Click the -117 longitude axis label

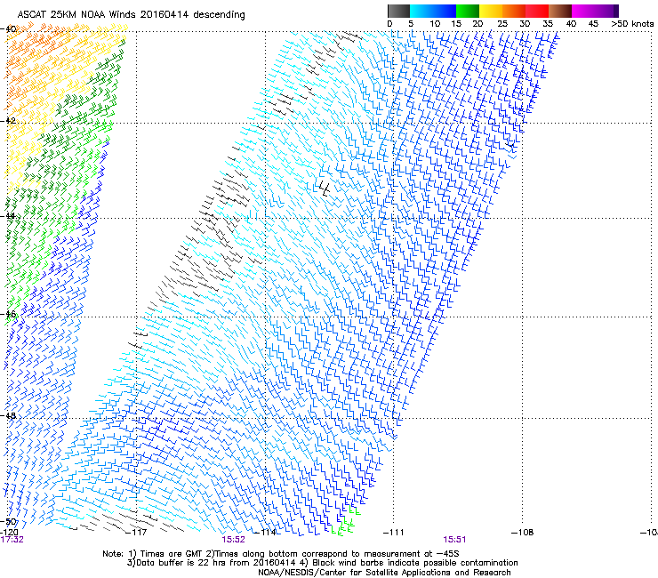point(136,533)
